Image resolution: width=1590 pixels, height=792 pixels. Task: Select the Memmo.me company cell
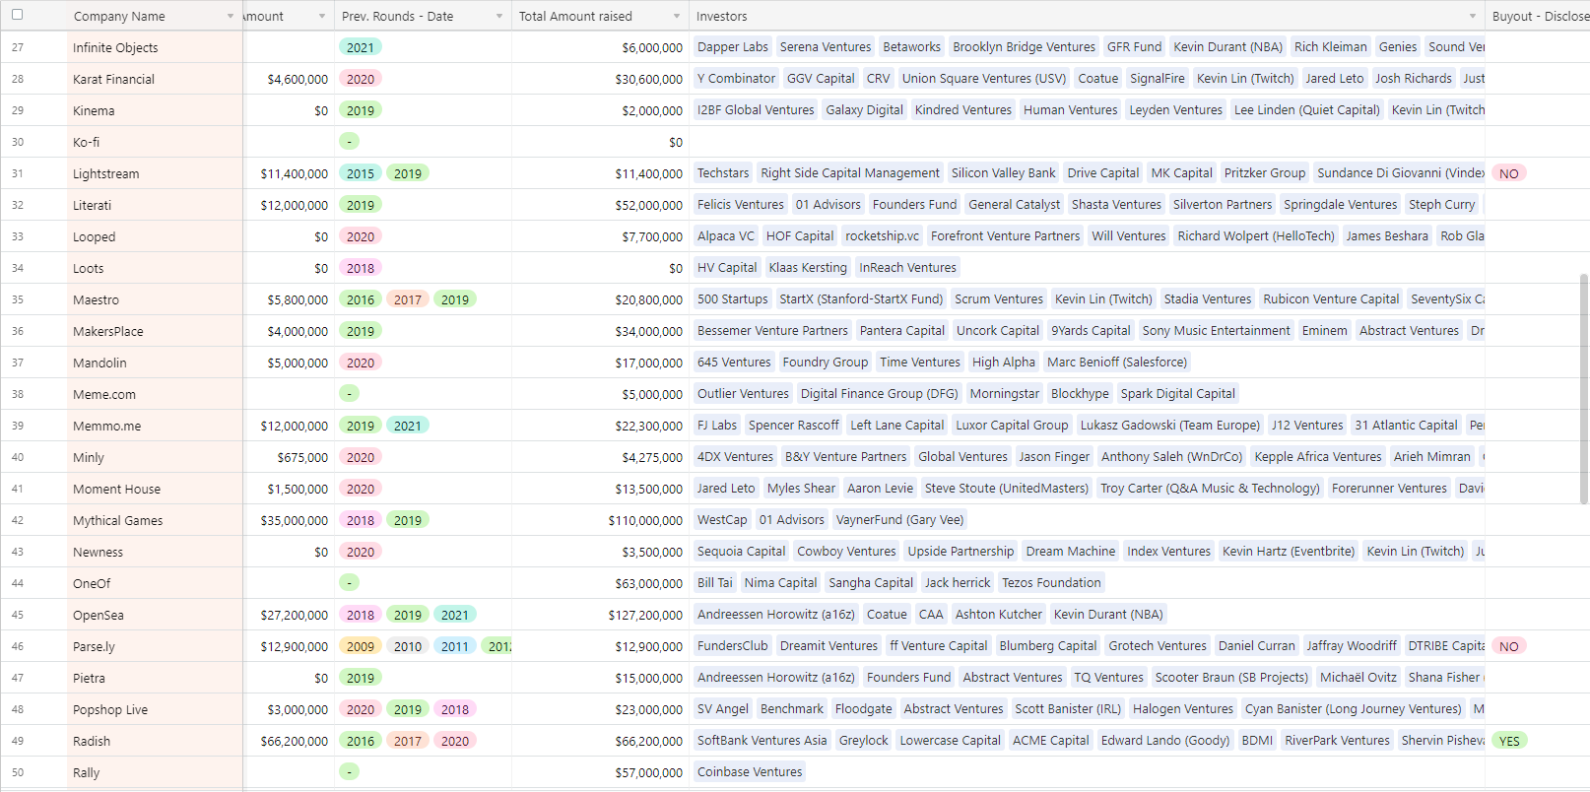[x=155, y=426]
